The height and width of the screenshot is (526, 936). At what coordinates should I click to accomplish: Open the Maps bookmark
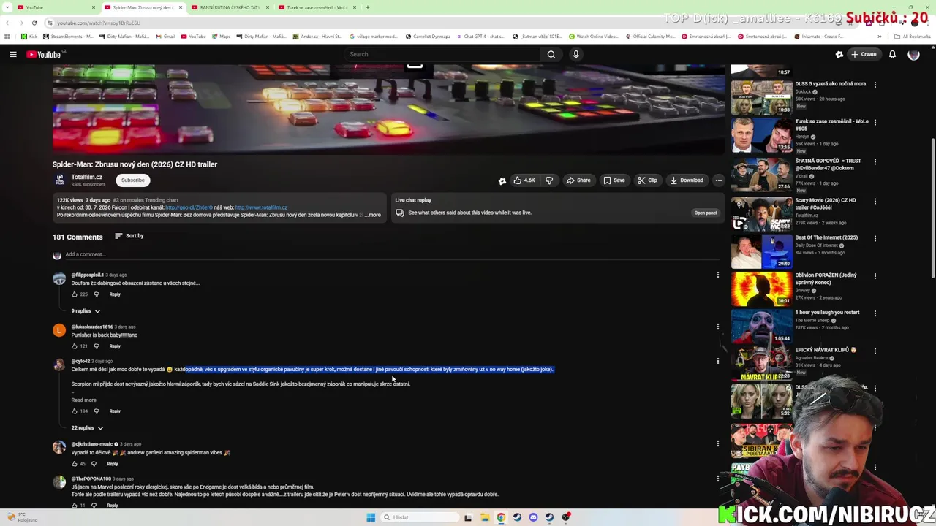(221, 37)
